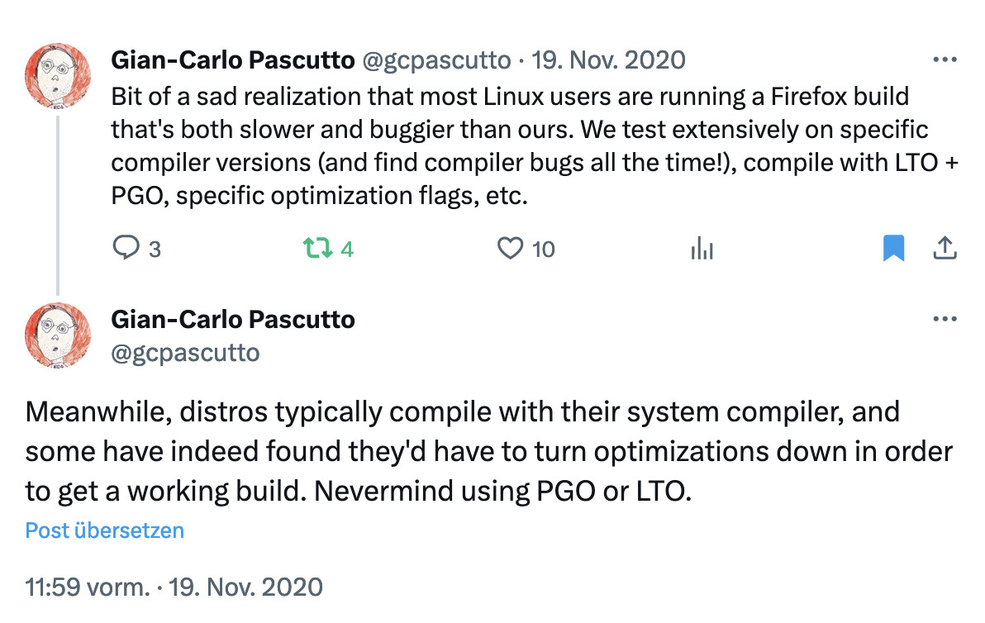
Task: Open Gian-Carlo Pascutto name in top tweet
Action: pyautogui.click(x=233, y=60)
